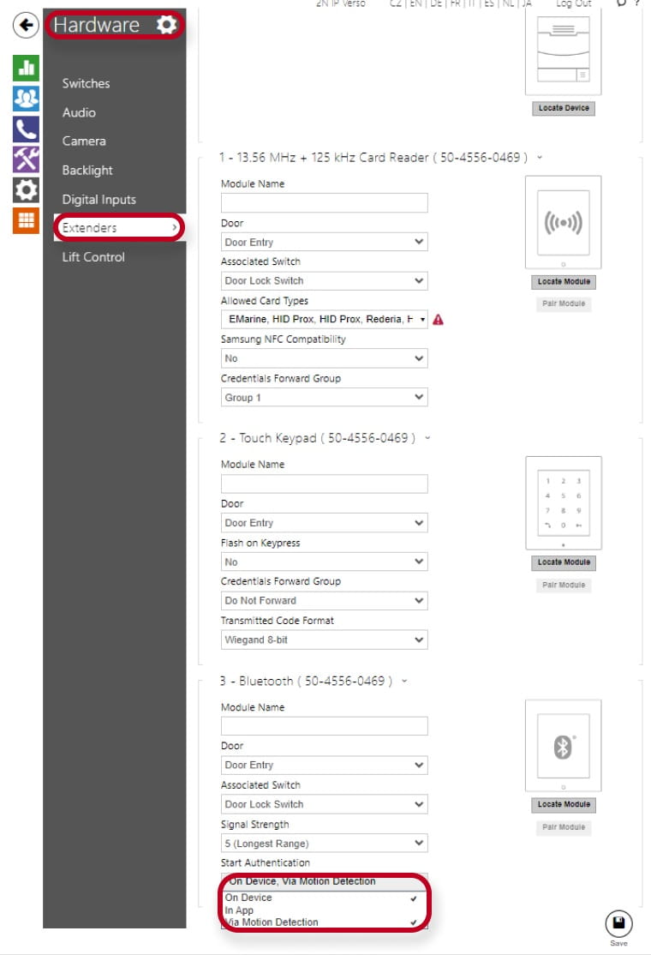Click the Save floppy disk icon
This screenshot has width=651, height=955.
[x=618, y=922]
